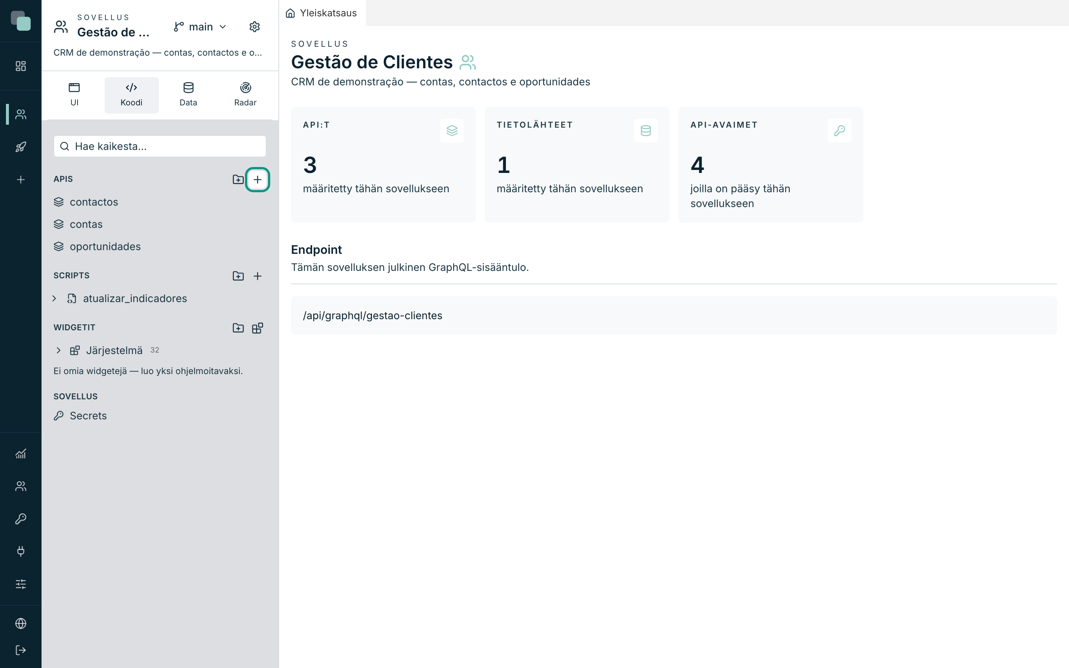Click the API:T card showing 3

[x=383, y=165]
